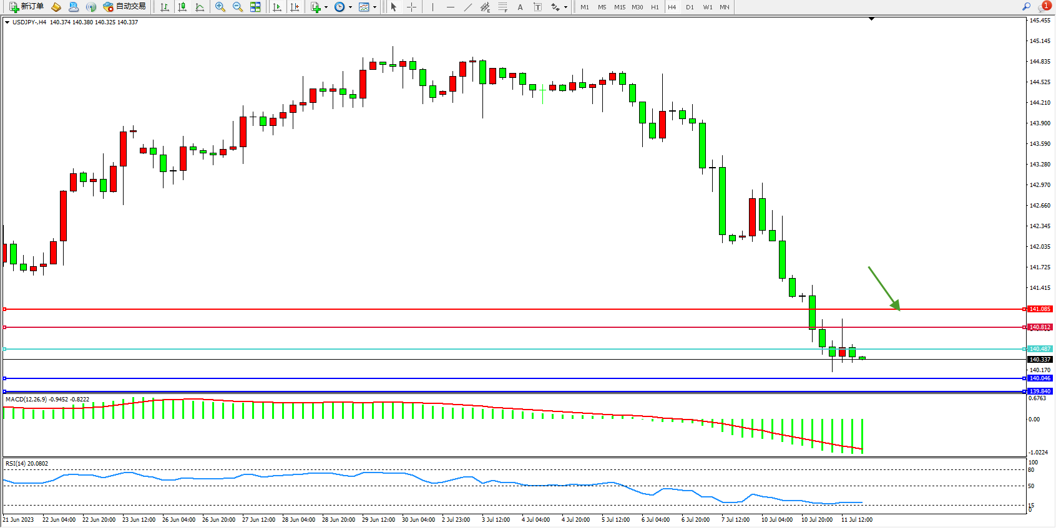Screen dimensions: 1056x528
Task: Switch chart to candlestick display
Action: coord(182,7)
